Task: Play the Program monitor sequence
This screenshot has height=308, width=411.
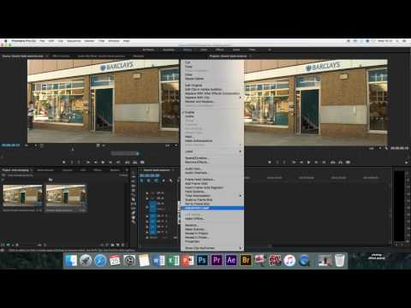Action: tap(308, 163)
